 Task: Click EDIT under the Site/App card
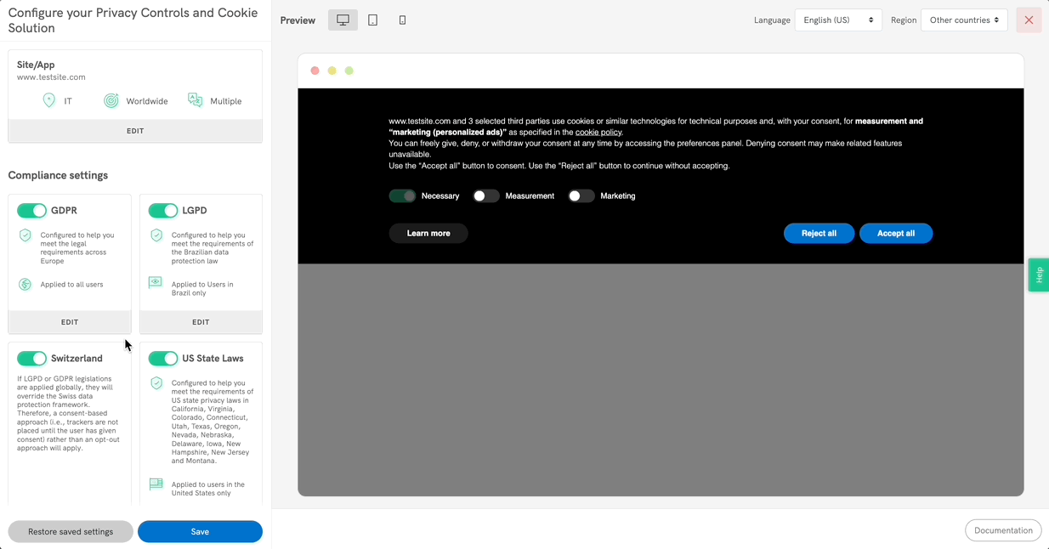(135, 131)
